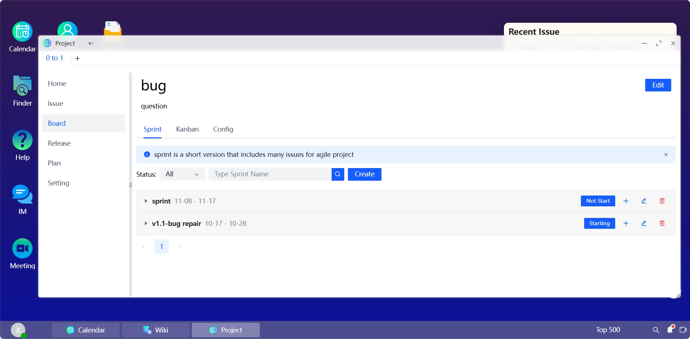Screen dimensions: 690x339
Task: Open the Calendar desktop icon
Action: pyautogui.click(x=22, y=32)
